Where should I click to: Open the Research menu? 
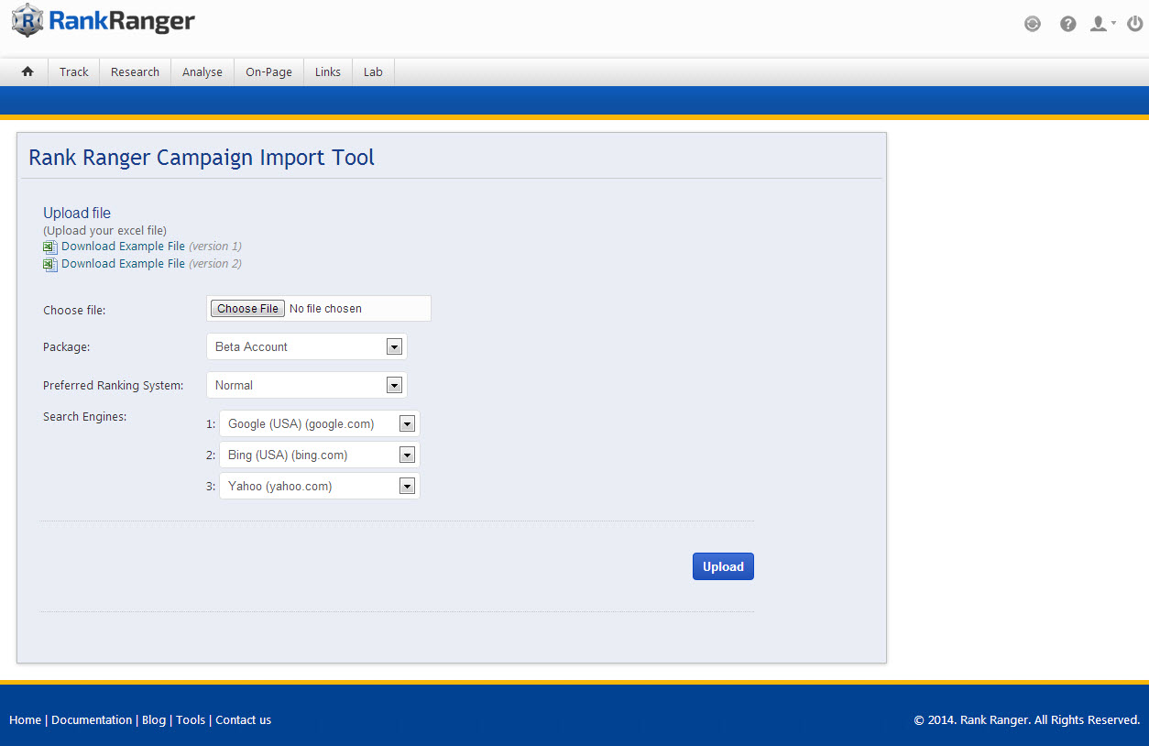tap(135, 71)
